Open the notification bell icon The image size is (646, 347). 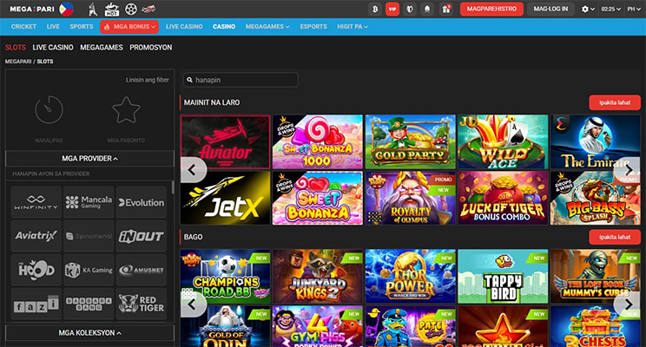(x=427, y=9)
